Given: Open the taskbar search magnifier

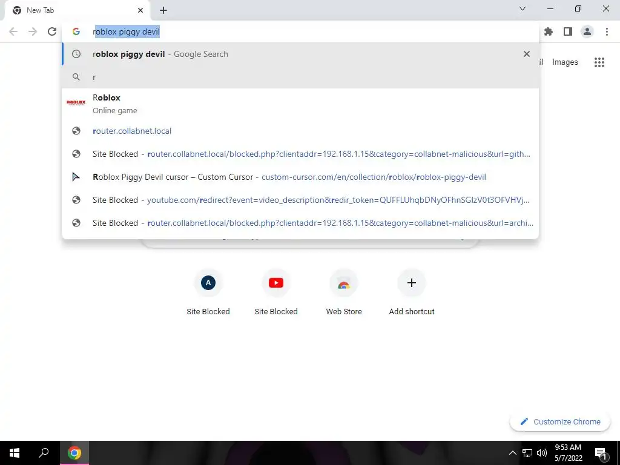Looking at the screenshot, I should click(x=44, y=453).
